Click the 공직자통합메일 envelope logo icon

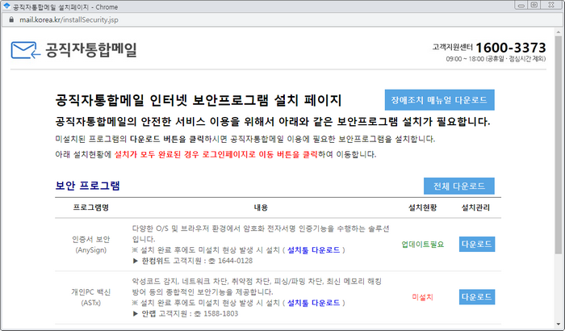point(26,50)
